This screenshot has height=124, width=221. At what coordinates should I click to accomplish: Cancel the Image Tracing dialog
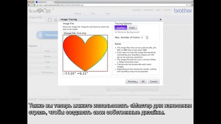tap(154, 81)
